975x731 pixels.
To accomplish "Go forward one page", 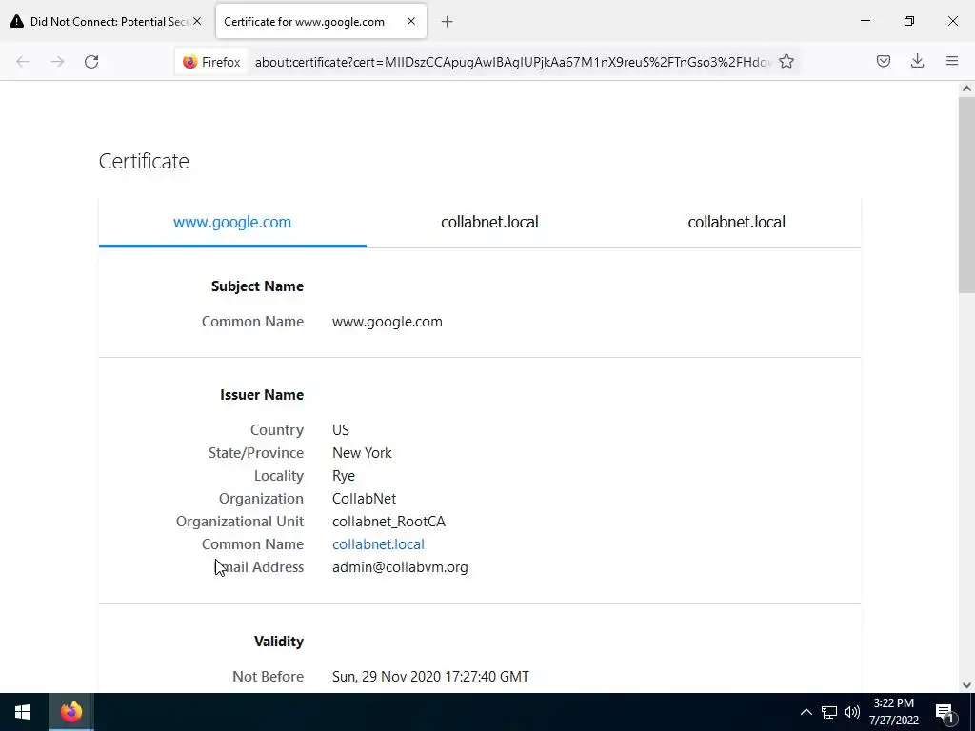I will point(57,62).
